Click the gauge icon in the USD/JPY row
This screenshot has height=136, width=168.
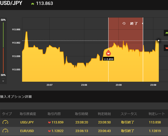(x=5, y=122)
